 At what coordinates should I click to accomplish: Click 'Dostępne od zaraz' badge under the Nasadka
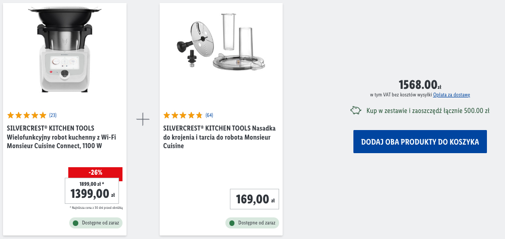pyautogui.click(x=252, y=223)
